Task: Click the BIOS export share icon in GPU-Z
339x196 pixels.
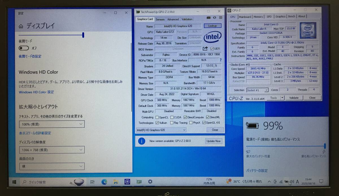Action: [205, 49]
